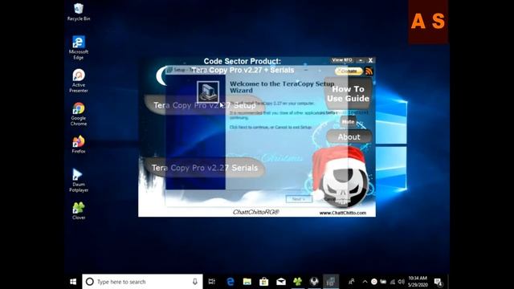The image size is (514, 289).
Task: Open the People icon in the taskbar
Action: [x=352, y=282]
